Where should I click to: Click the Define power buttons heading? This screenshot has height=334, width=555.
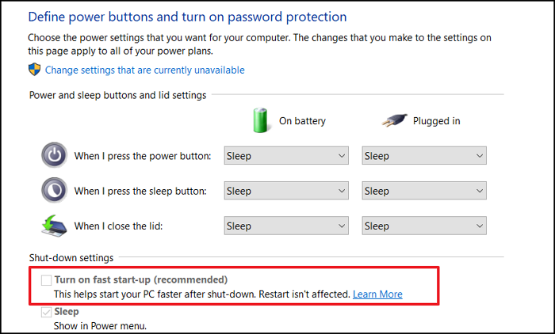(x=187, y=17)
